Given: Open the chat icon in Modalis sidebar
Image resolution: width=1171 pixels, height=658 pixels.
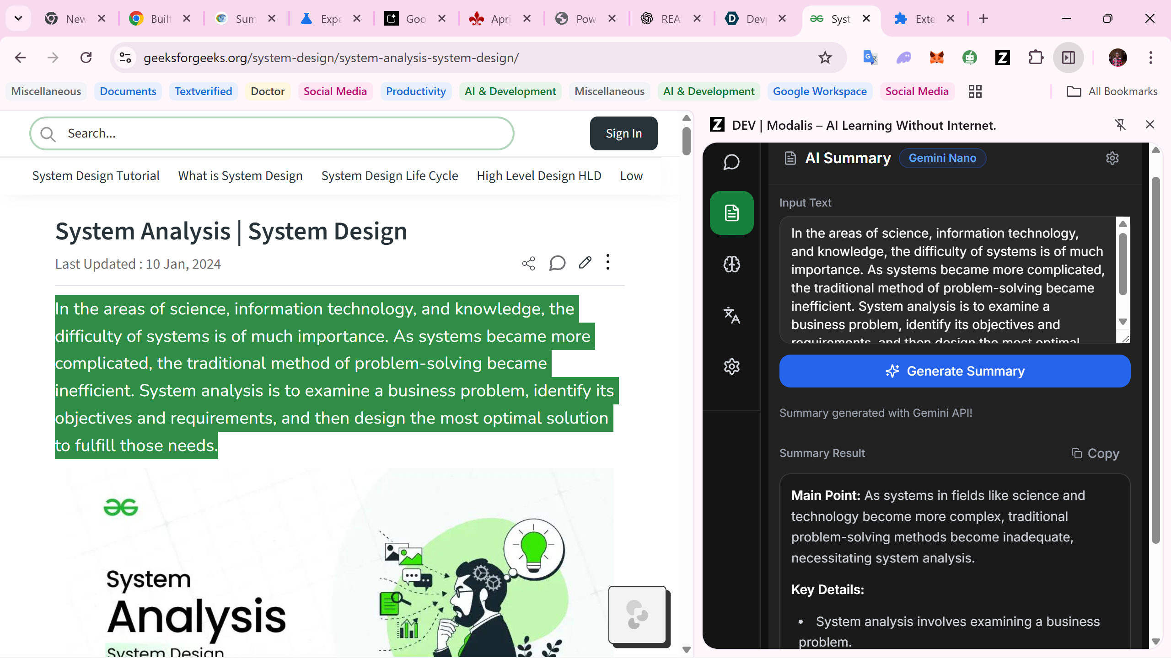Looking at the screenshot, I should (x=731, y=162).
